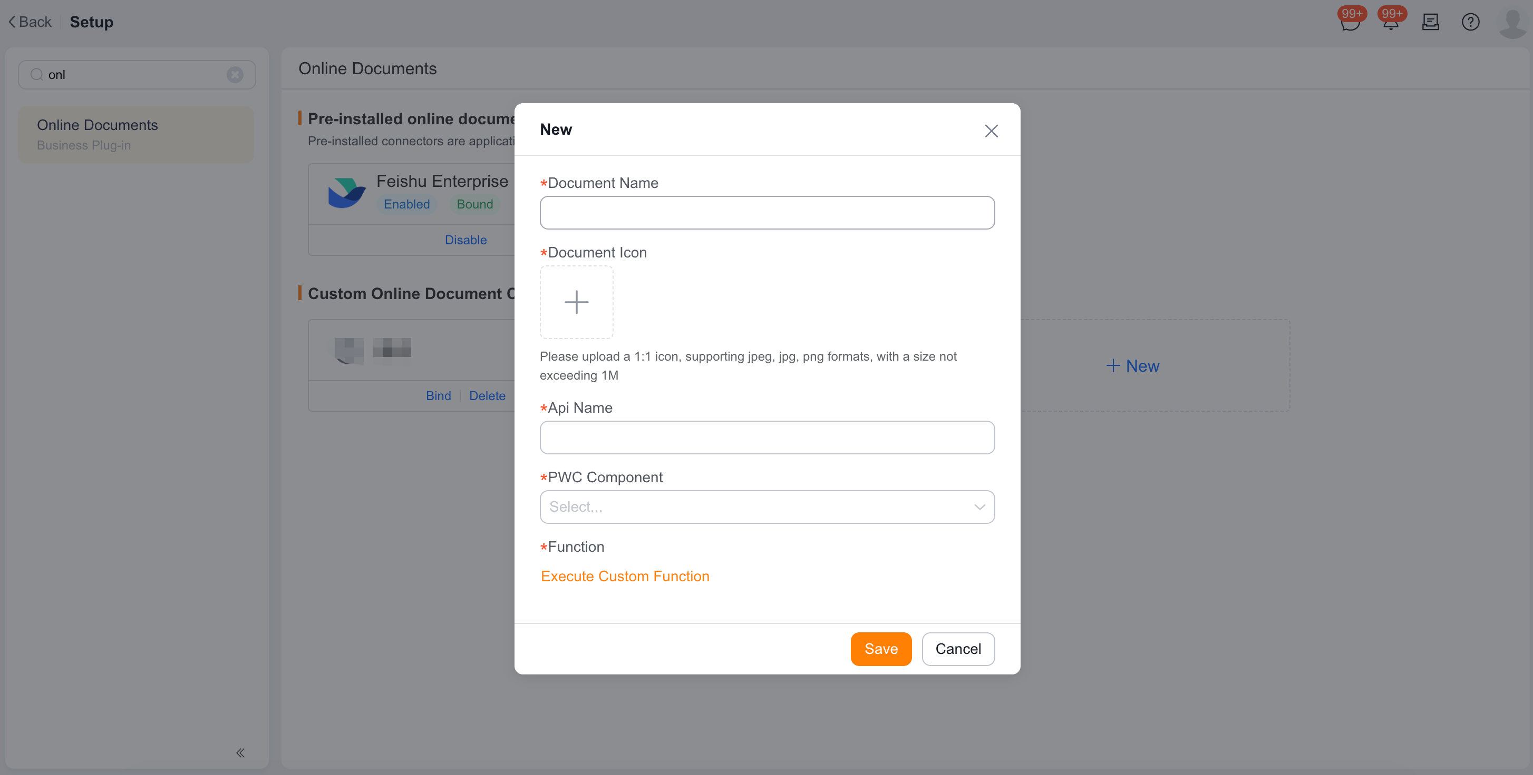Open the user avatar profile menu
Screen dimensions: 1533x775
pos(1512,24)
